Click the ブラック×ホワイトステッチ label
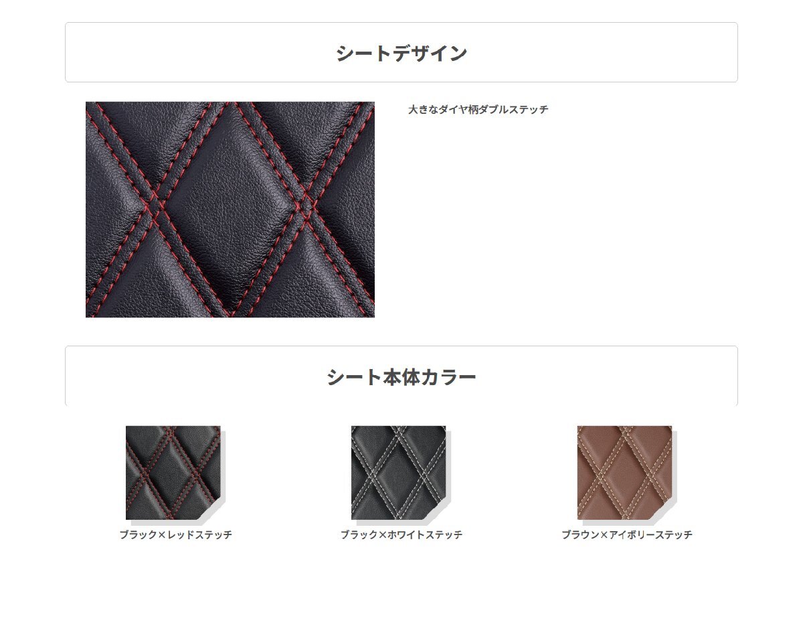 pos(401,535)
